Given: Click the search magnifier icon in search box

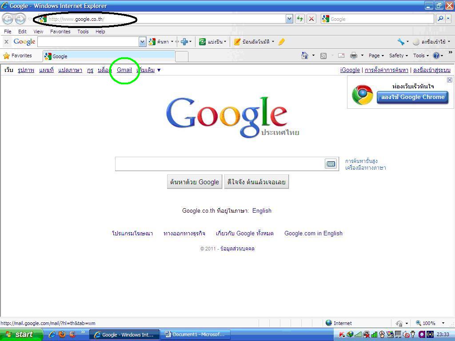Looking at the screenshot, I should [x=440, y=19].
